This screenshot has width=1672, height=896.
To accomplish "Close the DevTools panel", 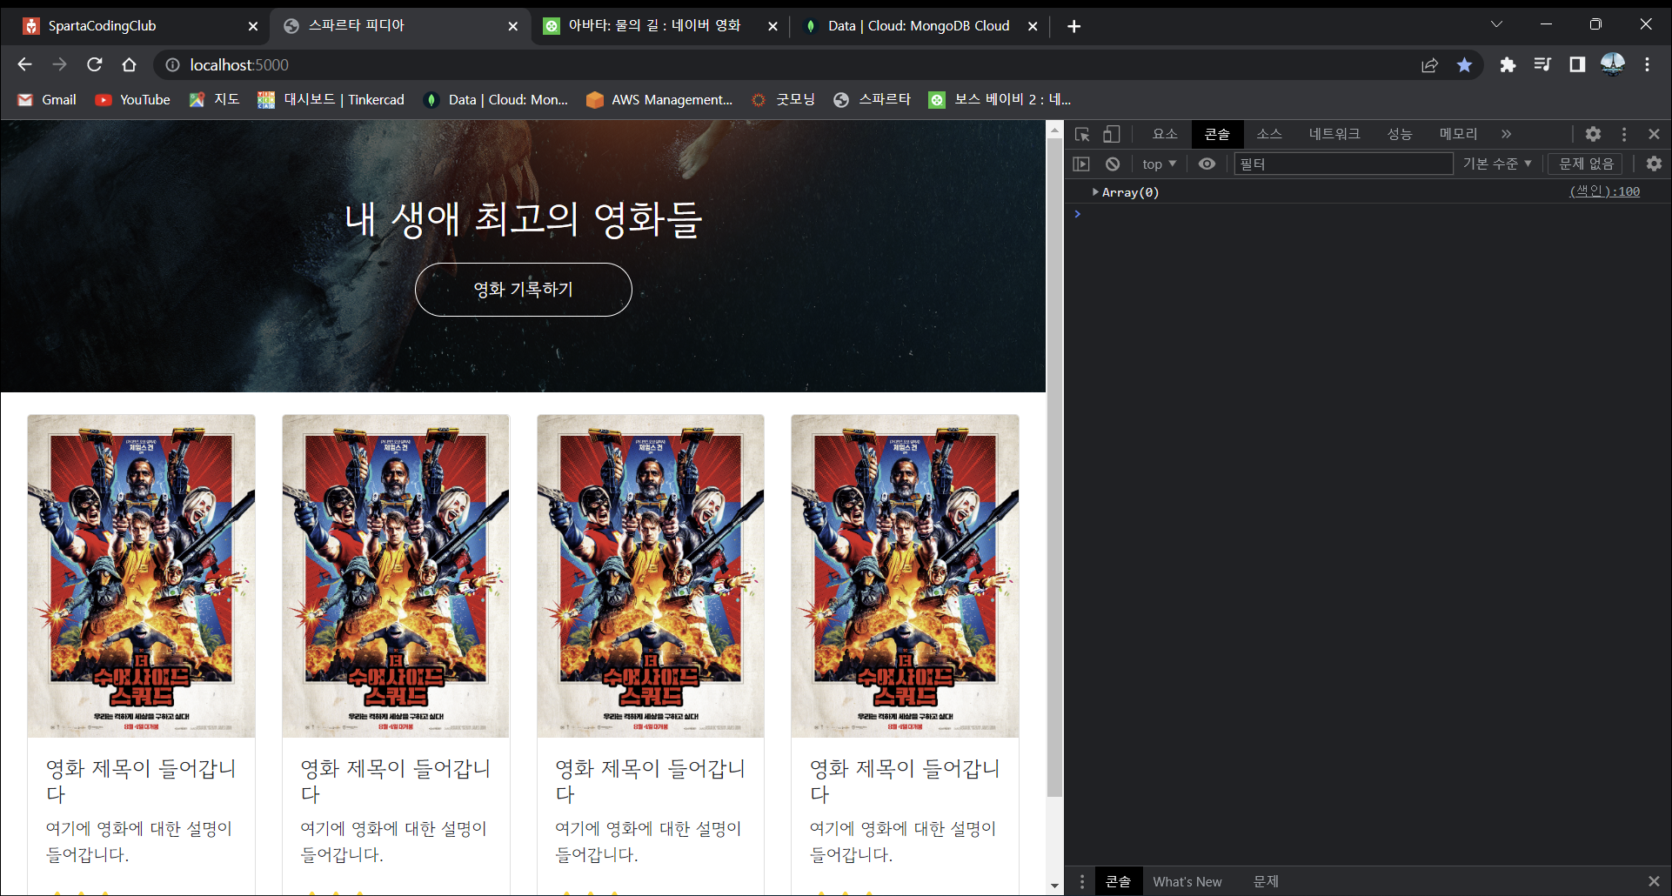I will tap(1654, 134).
